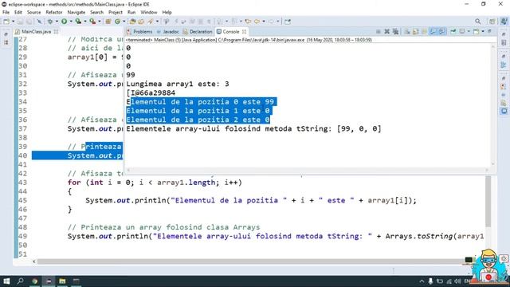The height and width of the screenshot is (287, 510).
Task: Open the Back history dropdown arrow
Action: pyautogui.click(x=264, y=22)
